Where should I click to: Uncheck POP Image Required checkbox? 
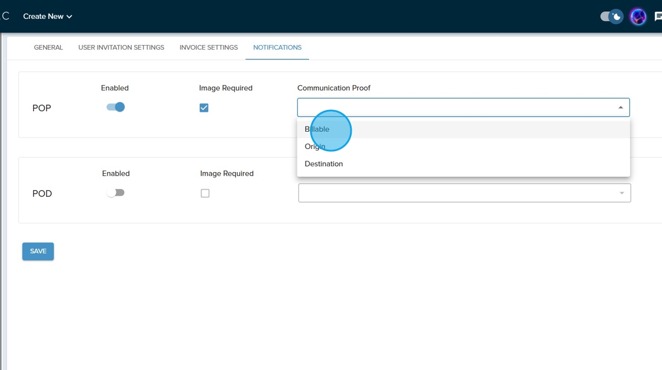click(x=204, y=108)
